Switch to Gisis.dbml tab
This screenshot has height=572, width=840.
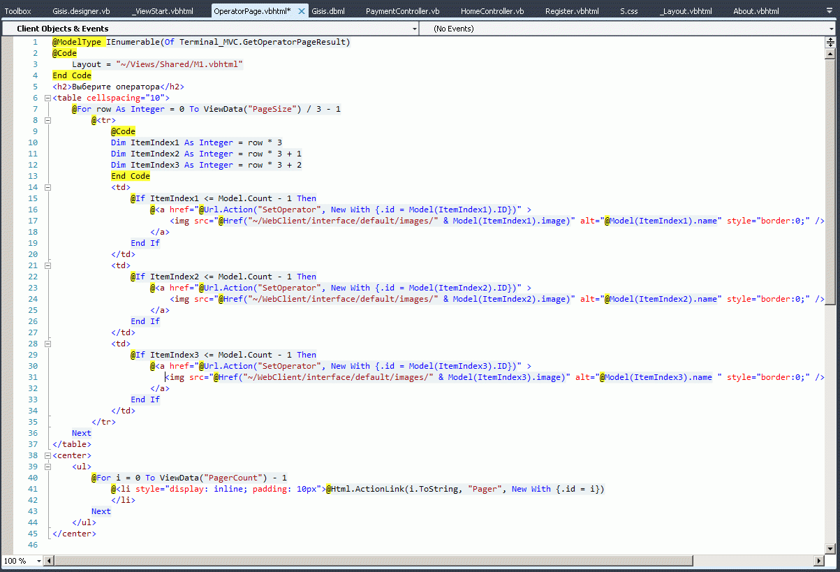[328, 11]
